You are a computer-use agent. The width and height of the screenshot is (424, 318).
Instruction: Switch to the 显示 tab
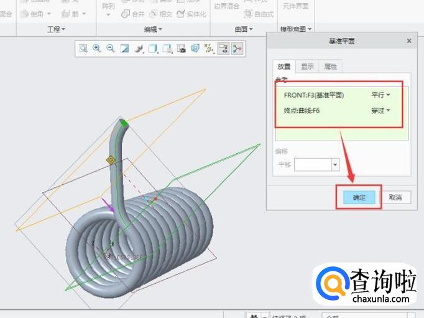307,67
